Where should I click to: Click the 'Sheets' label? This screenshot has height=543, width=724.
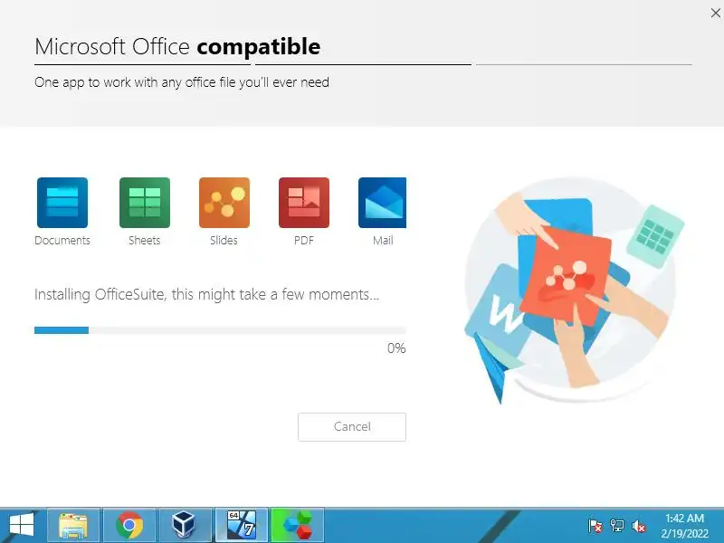tap(145, 241)
